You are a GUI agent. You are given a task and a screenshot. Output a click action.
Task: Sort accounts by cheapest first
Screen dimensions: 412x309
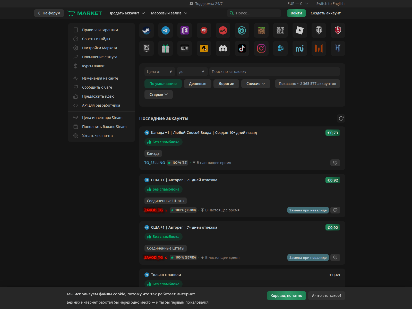click(198, 84)
